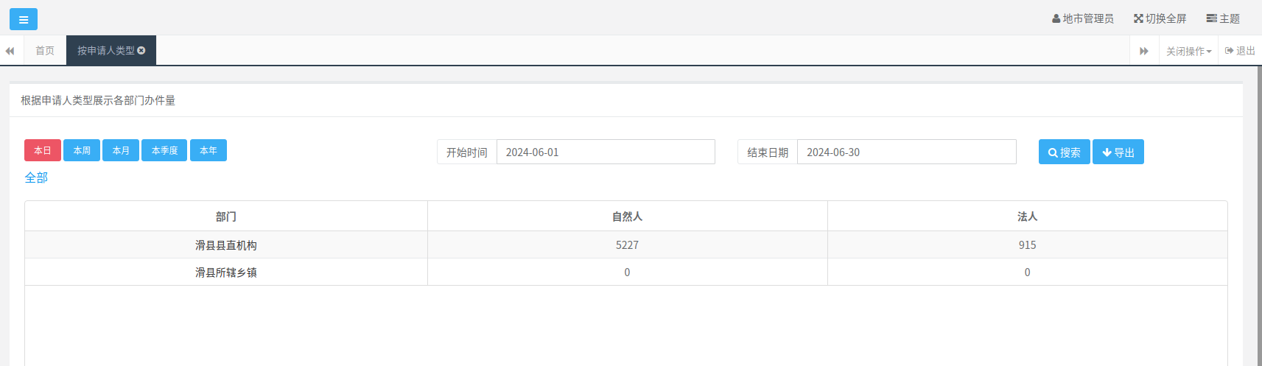Click the 开始时间 date input field
This screenshot has height=366, width=1262.
(x=605, y=152)
